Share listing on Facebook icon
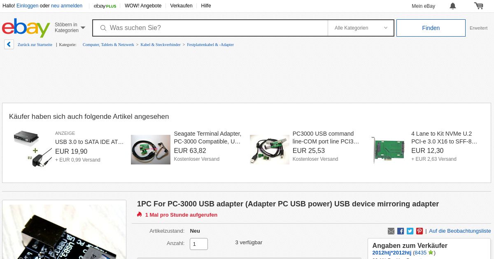Image resolution: width=494 pixels, height=259 pixels. tap(401, 231)
